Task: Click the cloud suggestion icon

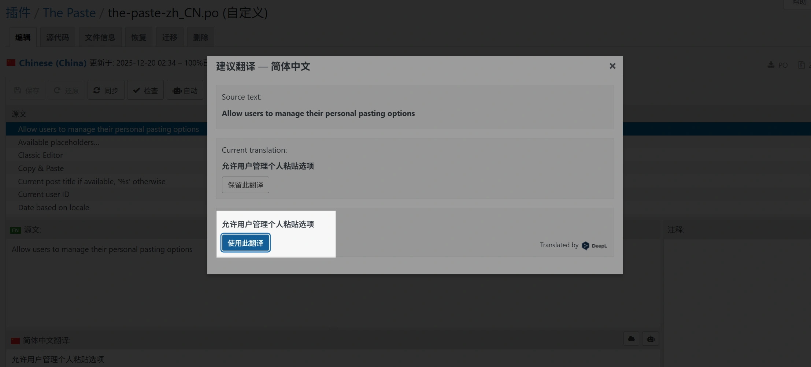Action: 631,339
